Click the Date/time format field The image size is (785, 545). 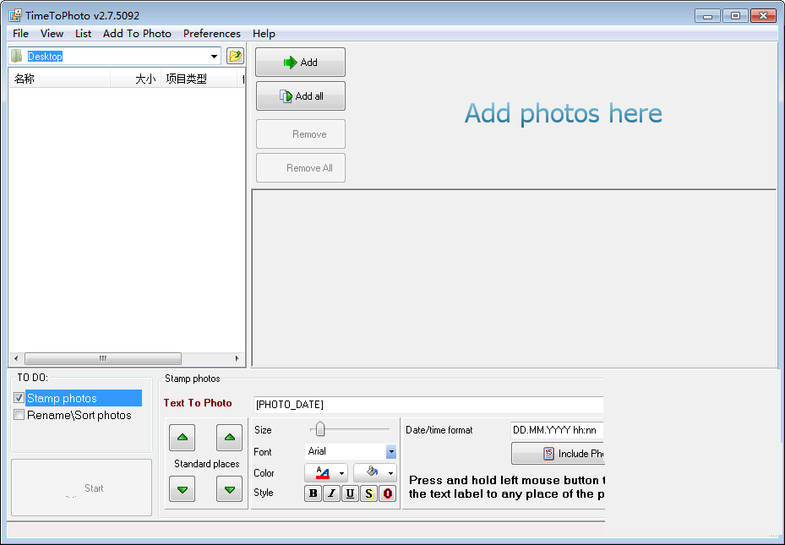coord(557,430)
